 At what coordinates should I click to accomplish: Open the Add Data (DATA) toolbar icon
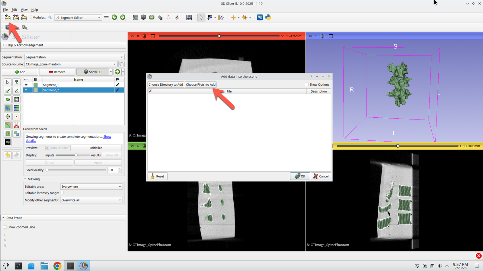point(8,18)
